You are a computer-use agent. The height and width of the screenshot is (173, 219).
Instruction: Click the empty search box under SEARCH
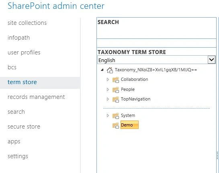click(x=156, y=32)
